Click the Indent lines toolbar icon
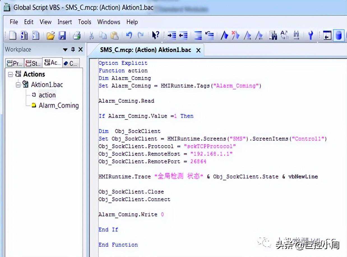This screenshot has width=347, height=257. click(172, 36)
